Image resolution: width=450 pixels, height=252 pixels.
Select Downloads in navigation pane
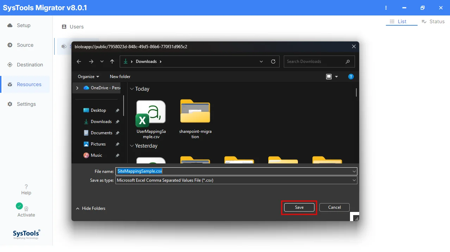101,122
